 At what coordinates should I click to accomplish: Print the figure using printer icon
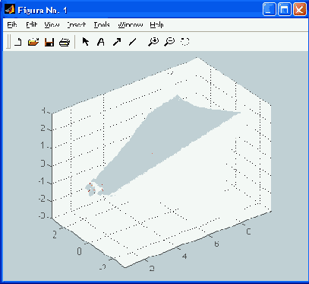[65, 42]
